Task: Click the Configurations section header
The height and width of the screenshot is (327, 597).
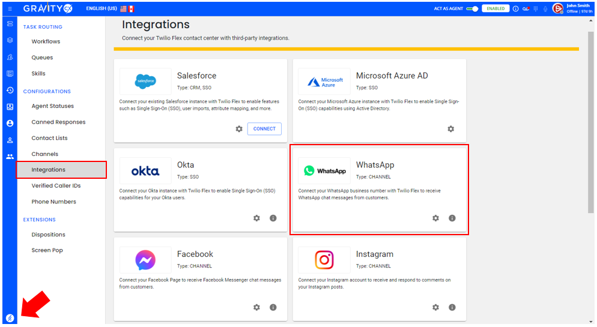Action: (47, 92)
